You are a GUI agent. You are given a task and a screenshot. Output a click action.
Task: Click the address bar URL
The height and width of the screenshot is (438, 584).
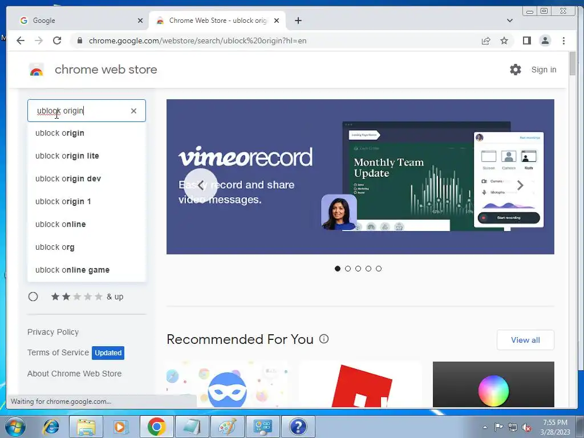click(197, 40)
